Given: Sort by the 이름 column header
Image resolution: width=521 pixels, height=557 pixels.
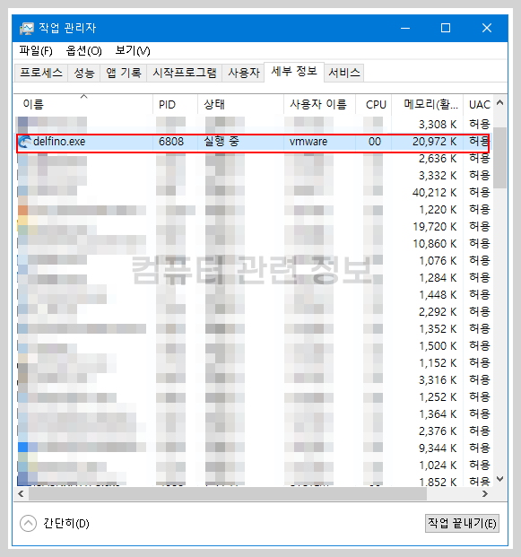Looking at the screenshot, I should pos(83,104).
